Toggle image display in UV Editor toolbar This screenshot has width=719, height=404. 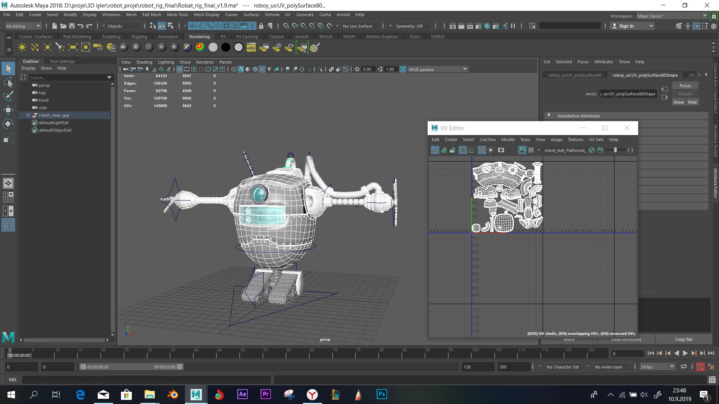pyautogui.click(x=522, y=150)
